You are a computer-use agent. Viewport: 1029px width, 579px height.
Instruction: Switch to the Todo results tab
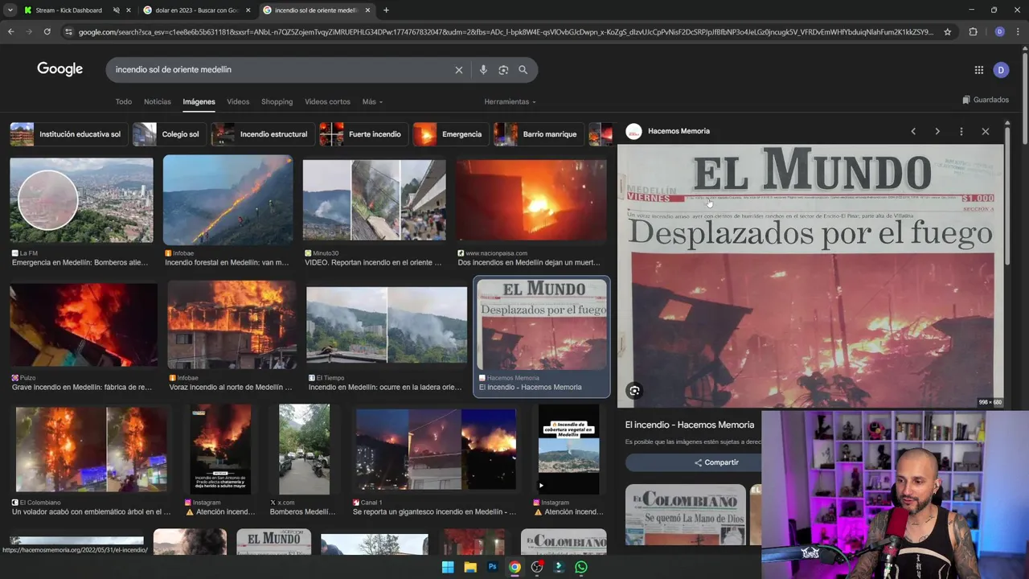[123, 102]
